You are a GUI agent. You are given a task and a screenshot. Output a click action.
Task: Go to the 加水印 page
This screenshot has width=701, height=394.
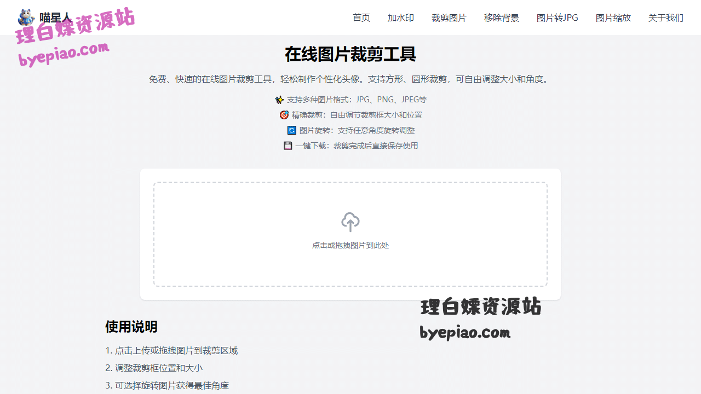[401, 18]
